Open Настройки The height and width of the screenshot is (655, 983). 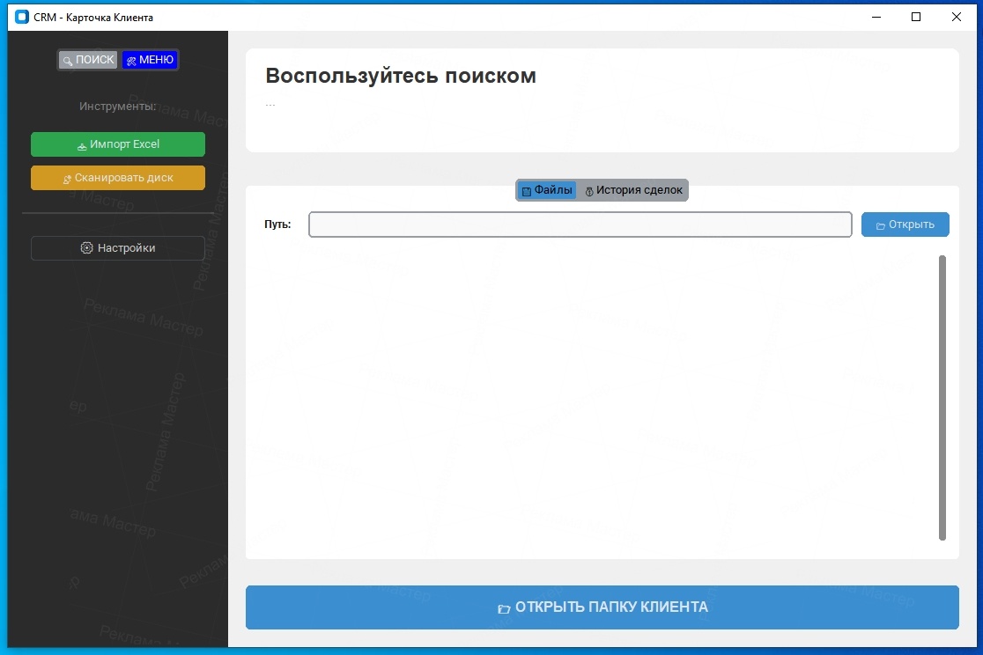[x=118, y=248]
